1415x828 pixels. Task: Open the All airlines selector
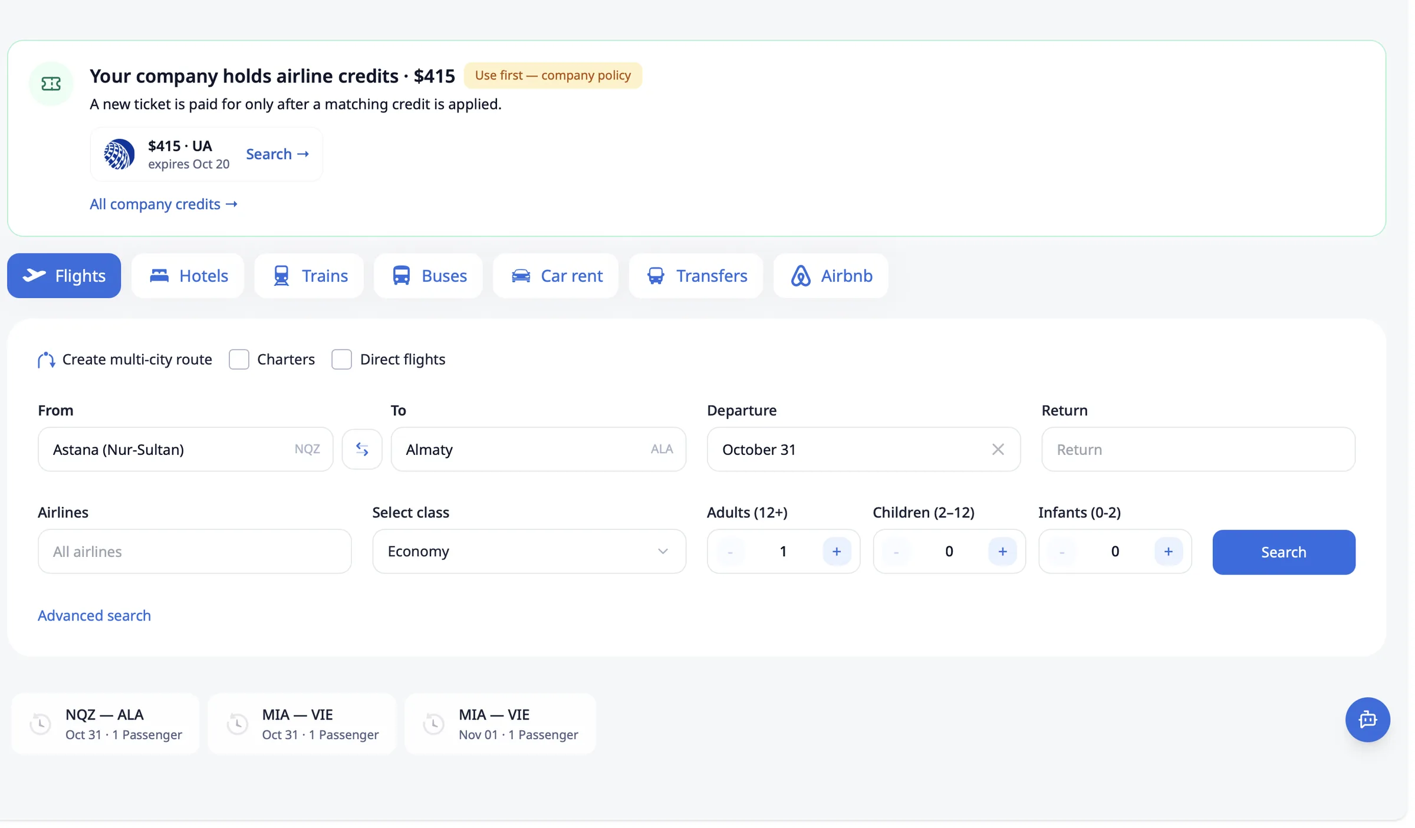pos(195,552)
